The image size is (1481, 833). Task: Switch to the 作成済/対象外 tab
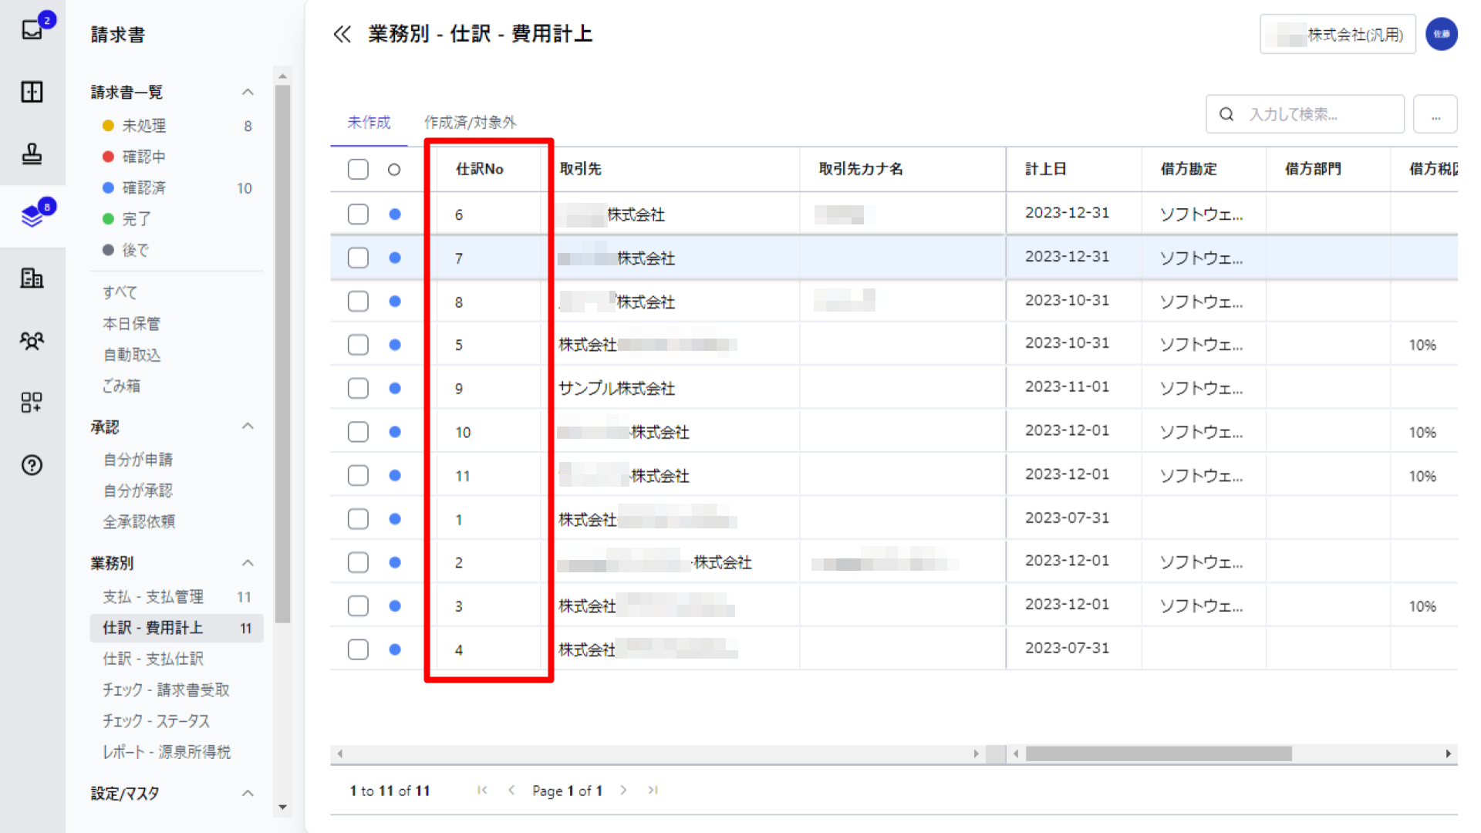[470, 122]
